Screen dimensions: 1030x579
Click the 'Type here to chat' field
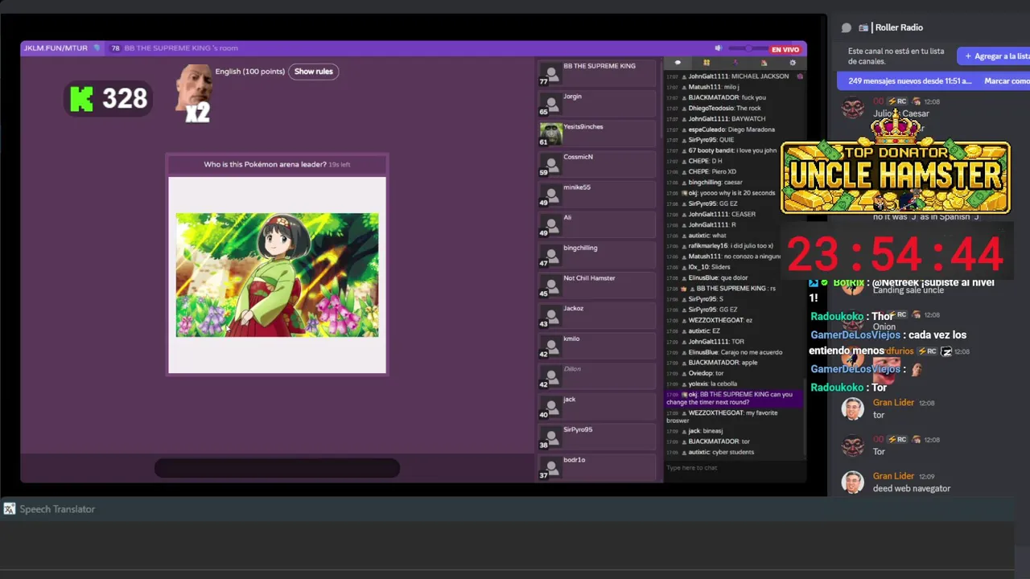click(x=734, y=468)
